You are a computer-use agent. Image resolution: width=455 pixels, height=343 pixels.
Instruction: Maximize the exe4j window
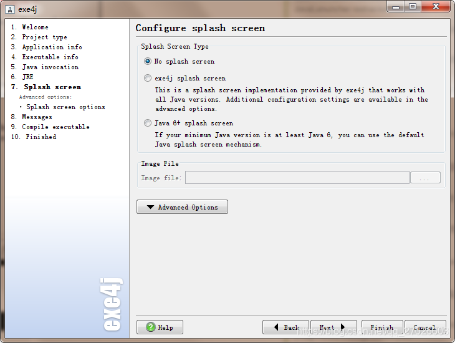click(x=413, y=7)
